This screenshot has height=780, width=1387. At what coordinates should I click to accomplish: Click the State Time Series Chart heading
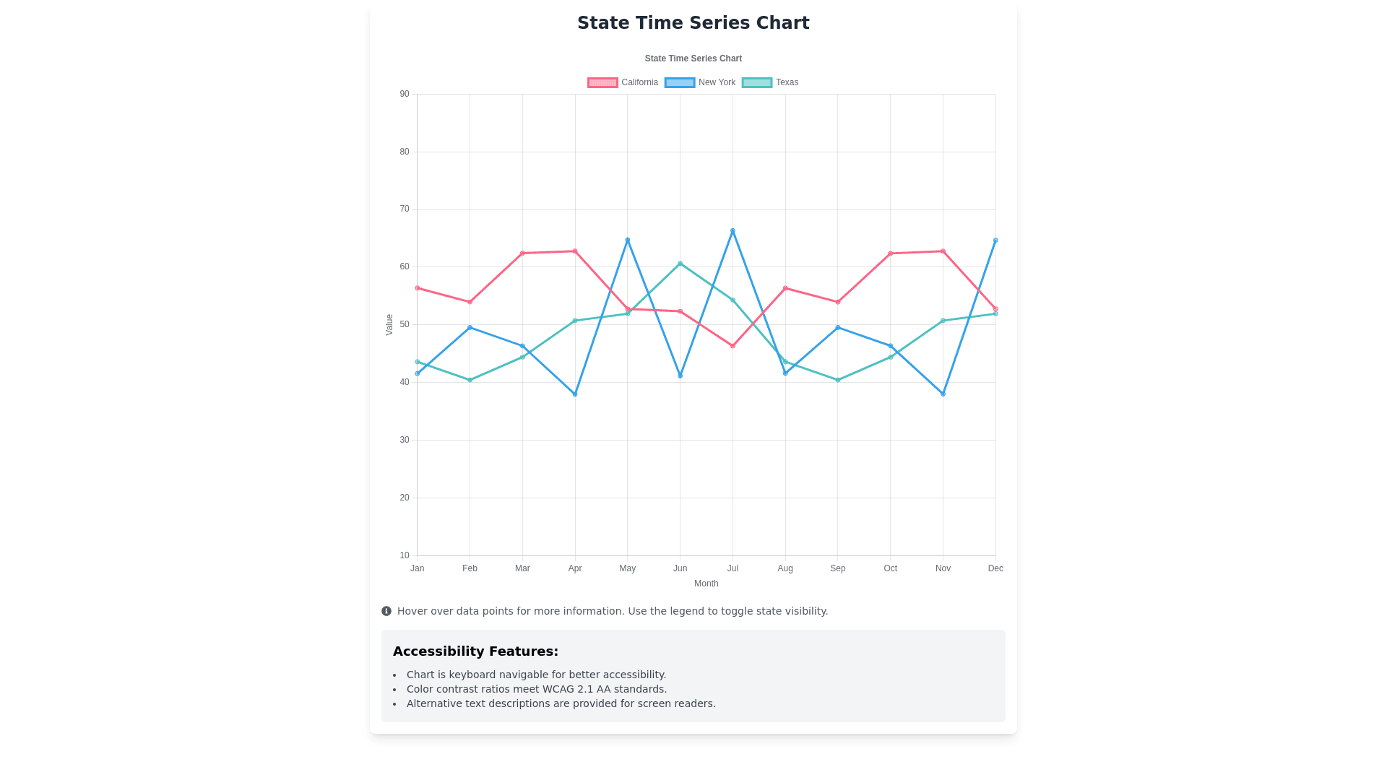pos(693,23)
